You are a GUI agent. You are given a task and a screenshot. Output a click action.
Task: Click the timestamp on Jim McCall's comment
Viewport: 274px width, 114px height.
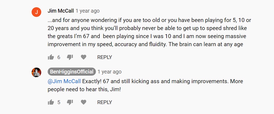88,11
